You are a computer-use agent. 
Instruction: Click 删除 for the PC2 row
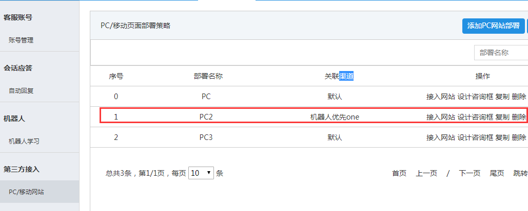(x=519, y=117)
